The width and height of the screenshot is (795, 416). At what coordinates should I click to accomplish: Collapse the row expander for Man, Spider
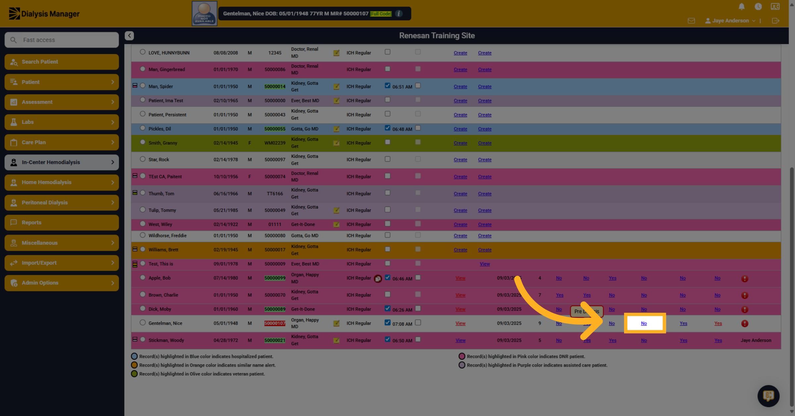pos(135,85)
